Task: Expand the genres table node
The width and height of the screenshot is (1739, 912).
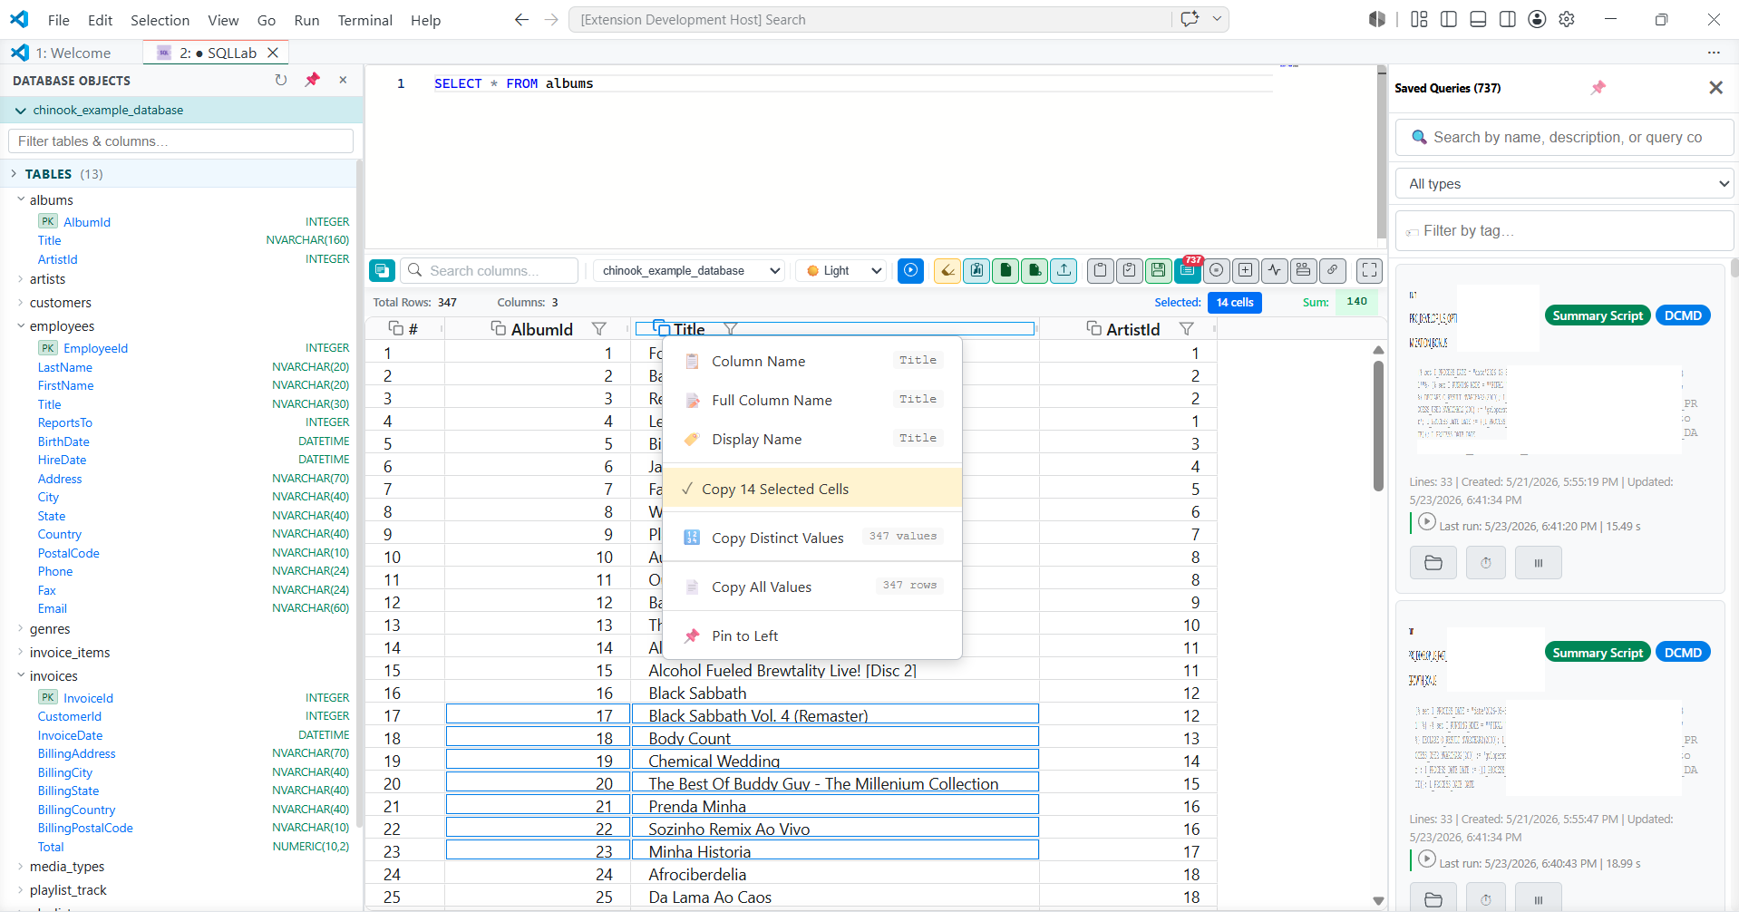Action: 21,629
